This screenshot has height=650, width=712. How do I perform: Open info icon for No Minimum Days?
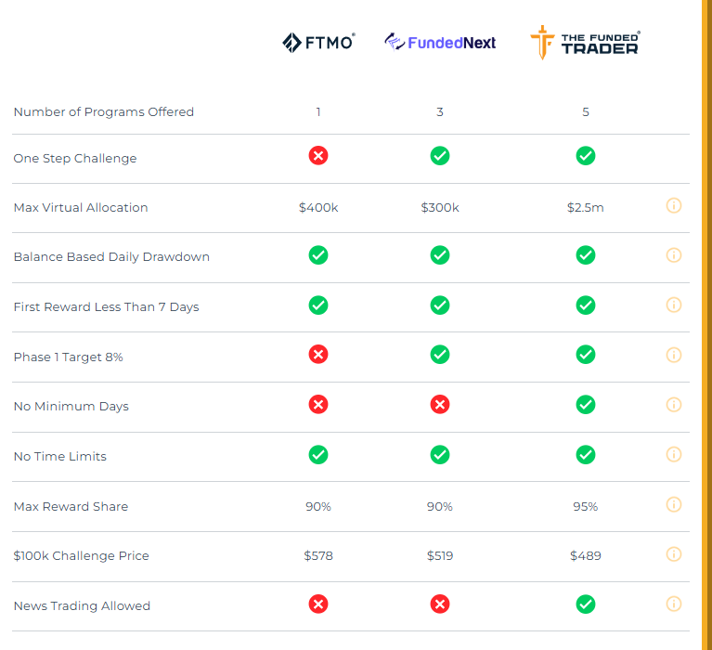tap(673, 404)
